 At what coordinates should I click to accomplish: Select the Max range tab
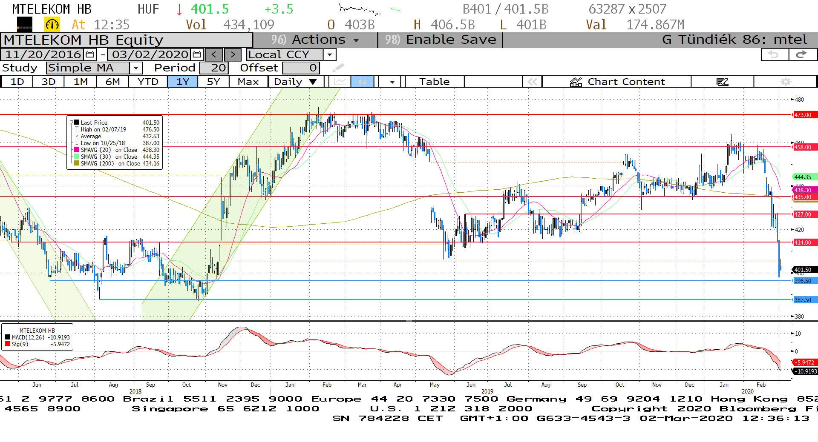point(248,82)
